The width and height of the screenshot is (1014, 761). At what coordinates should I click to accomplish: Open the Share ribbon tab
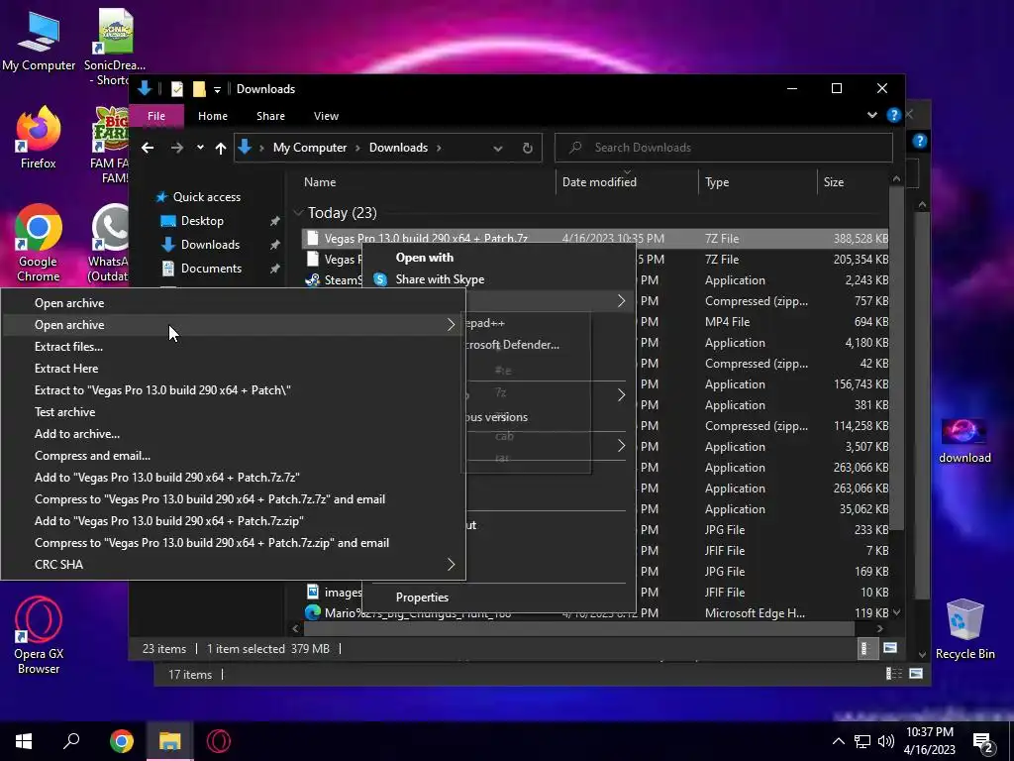coord(270,116)
